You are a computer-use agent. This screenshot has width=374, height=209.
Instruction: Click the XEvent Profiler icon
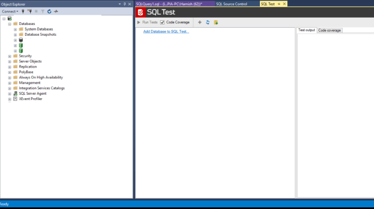[15, 99]
